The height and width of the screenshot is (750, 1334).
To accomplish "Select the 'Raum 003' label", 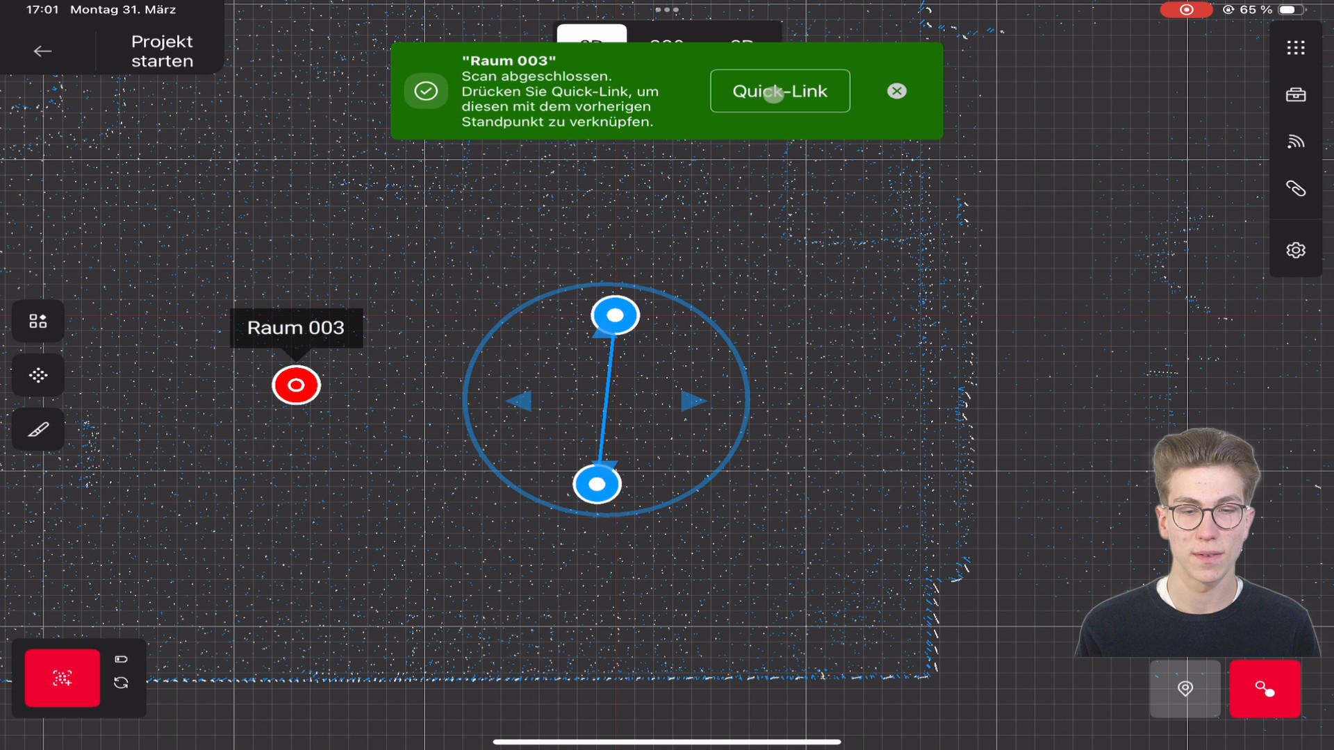I will [x=296, y=327].
